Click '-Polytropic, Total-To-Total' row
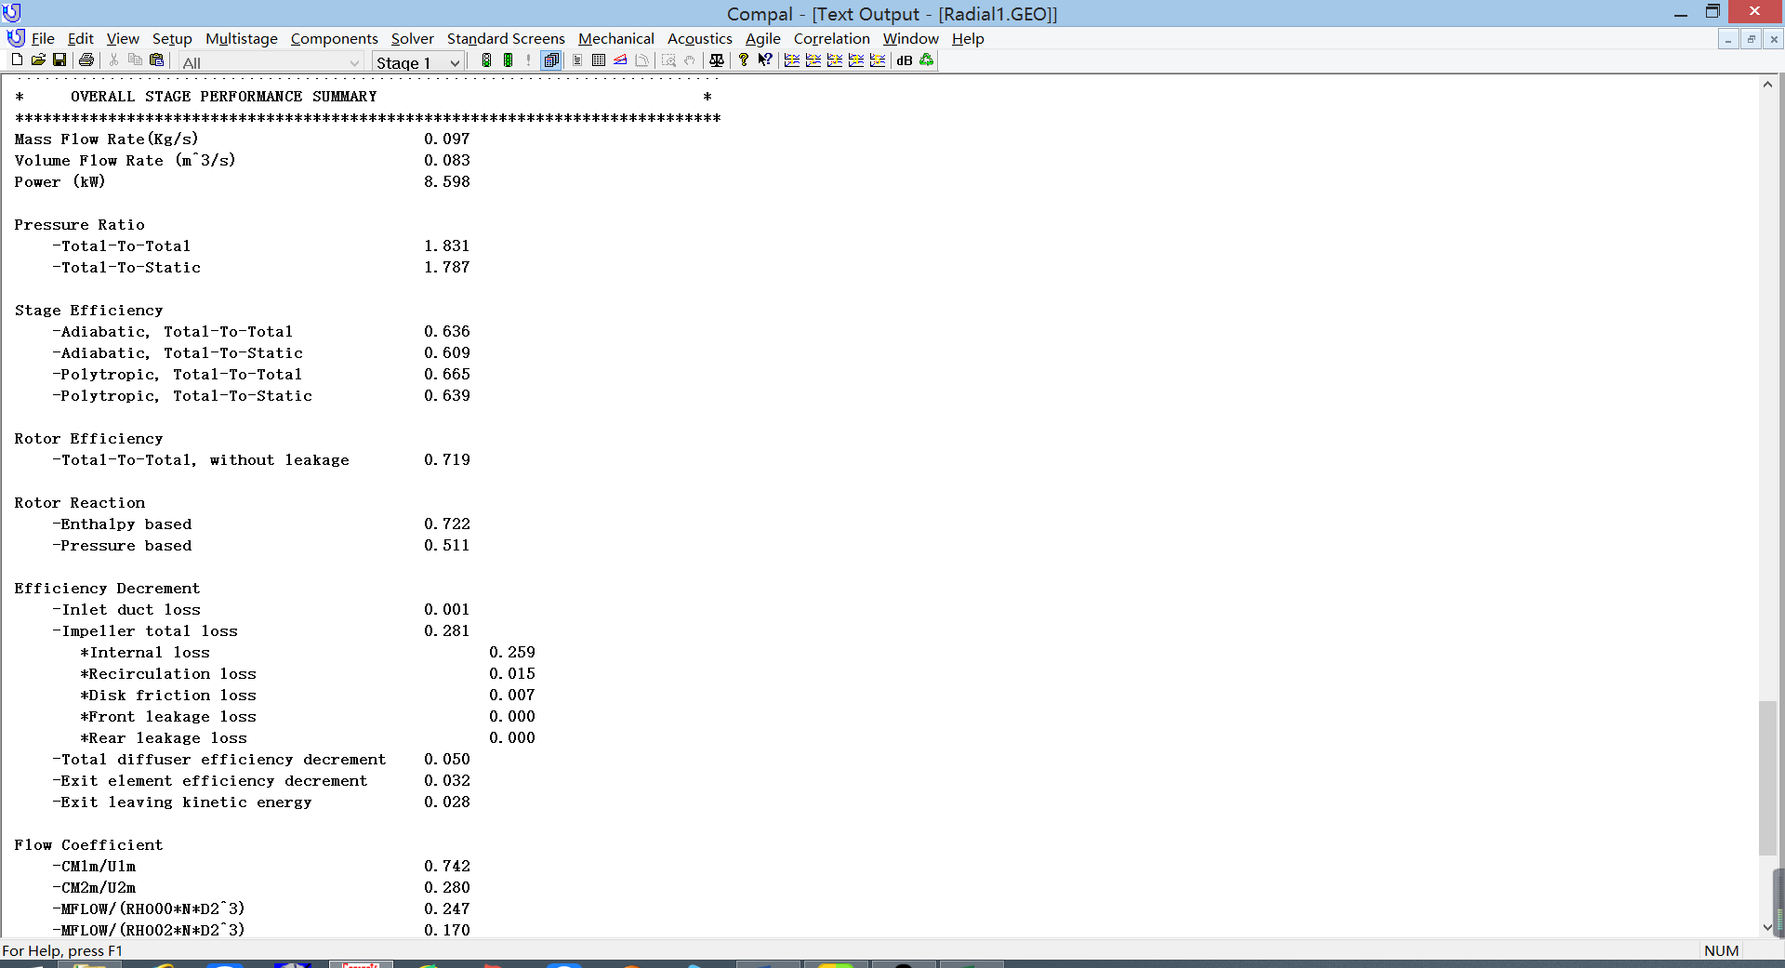This screenshot has height=968, width=1785. point(178,375)
